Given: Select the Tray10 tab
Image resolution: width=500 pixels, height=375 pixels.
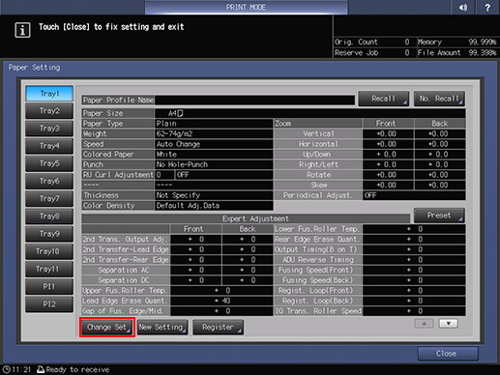Looking at the screenshot, I should pyautogui.click(x=49, y=251).
